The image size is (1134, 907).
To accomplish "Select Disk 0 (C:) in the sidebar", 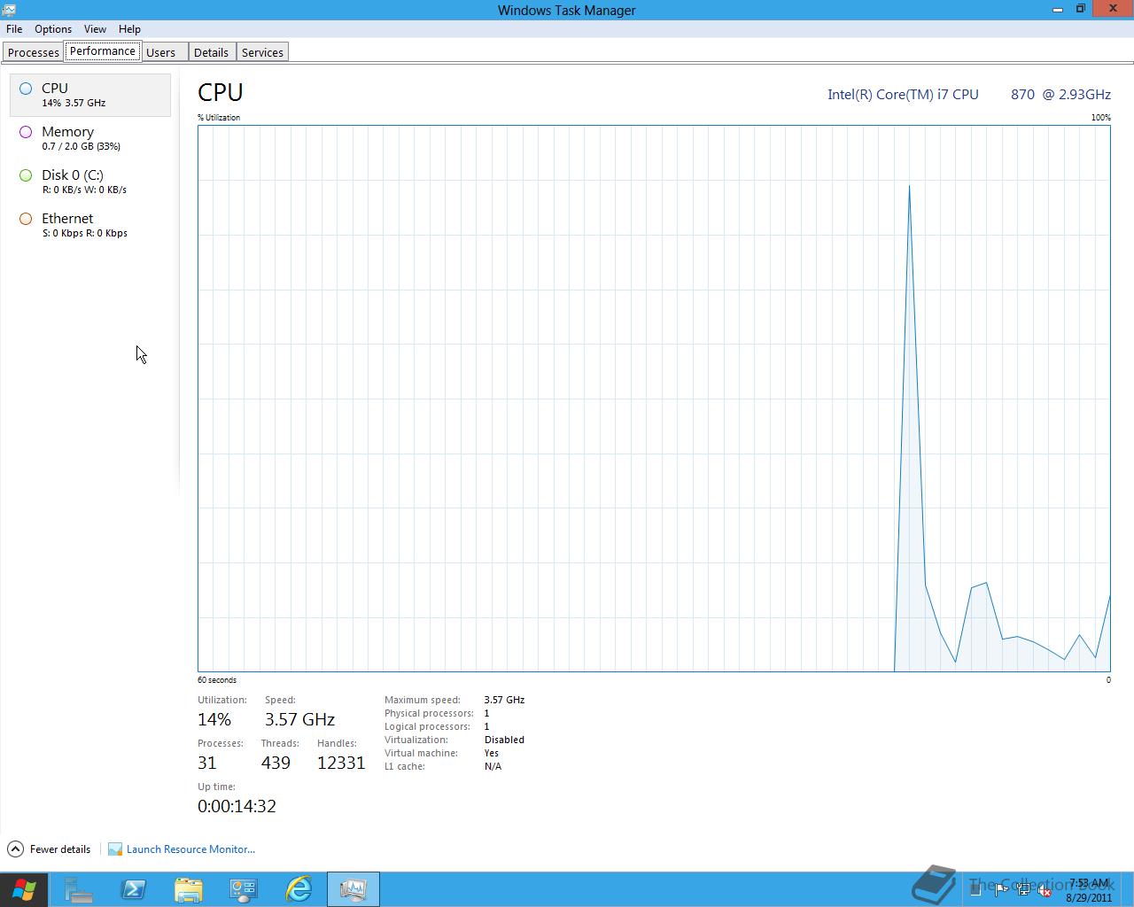I will click(90, 182).
